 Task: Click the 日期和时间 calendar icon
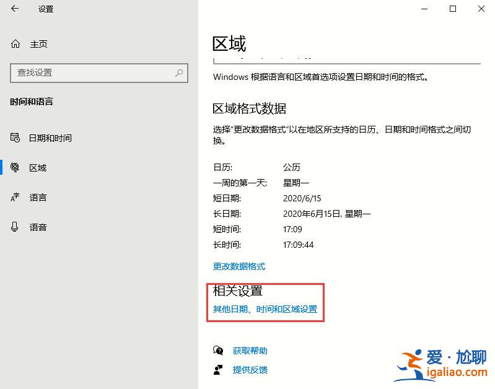click(15, 138)
